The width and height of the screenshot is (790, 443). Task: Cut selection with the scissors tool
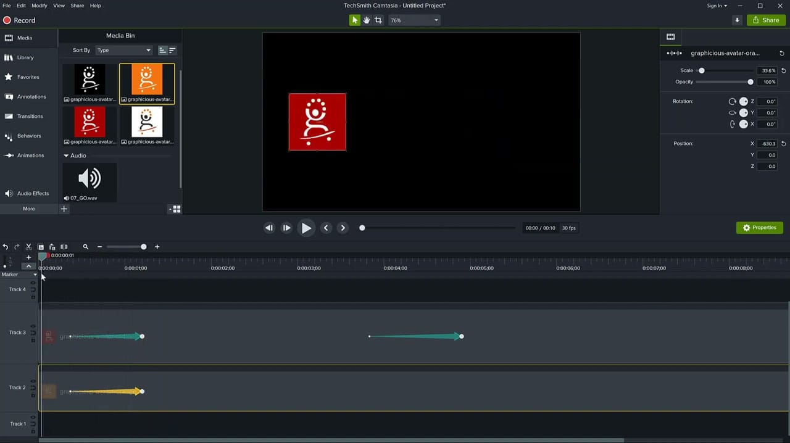[28, 246]
